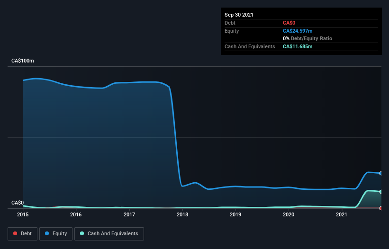Click the 2015 axis label
Viewport: 389px width, 249px height.
coord(23,214)
